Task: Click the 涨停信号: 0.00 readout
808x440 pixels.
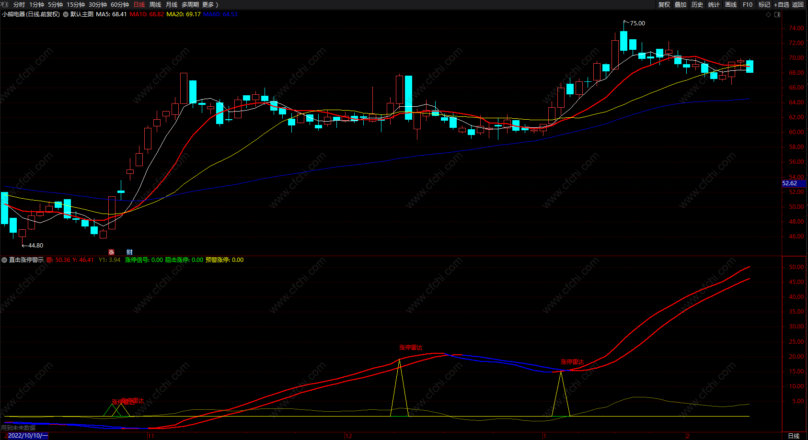Action: pos(144,260)
